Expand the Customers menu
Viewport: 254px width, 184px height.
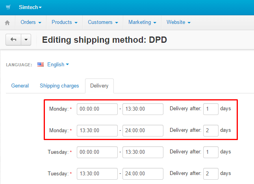[x=103, y=22]
